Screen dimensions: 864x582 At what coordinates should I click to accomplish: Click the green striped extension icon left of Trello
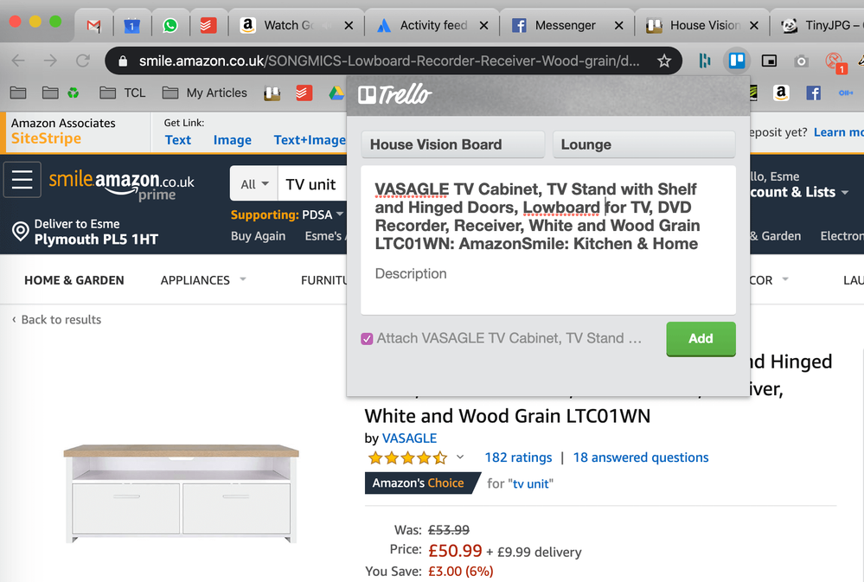tap(705, 61)
